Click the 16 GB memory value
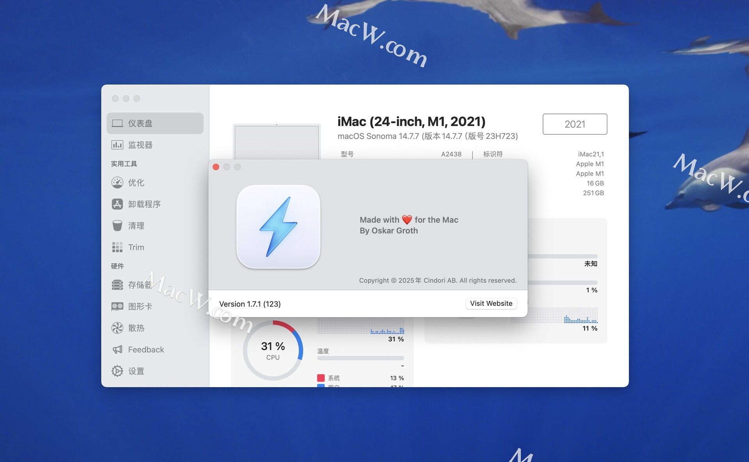749x462 pixels. pos(595,183)
